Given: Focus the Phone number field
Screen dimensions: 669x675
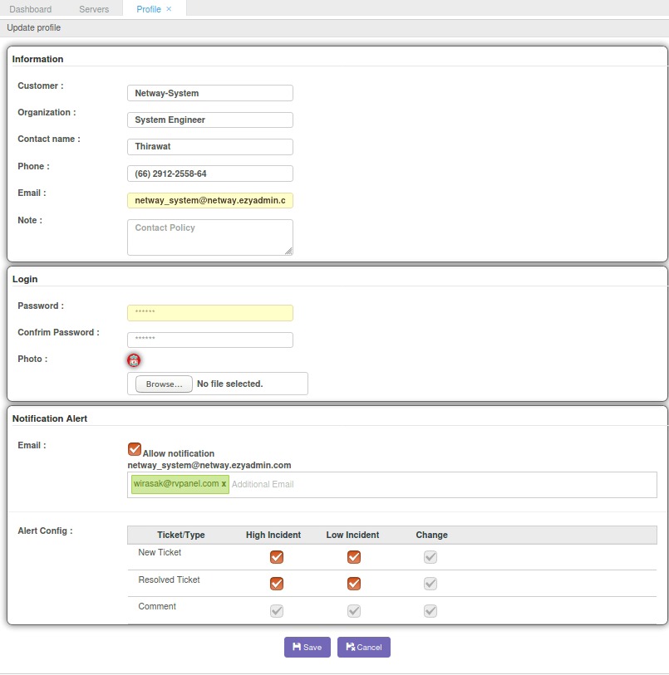Looking at the screenshot, I should point(209,174).
